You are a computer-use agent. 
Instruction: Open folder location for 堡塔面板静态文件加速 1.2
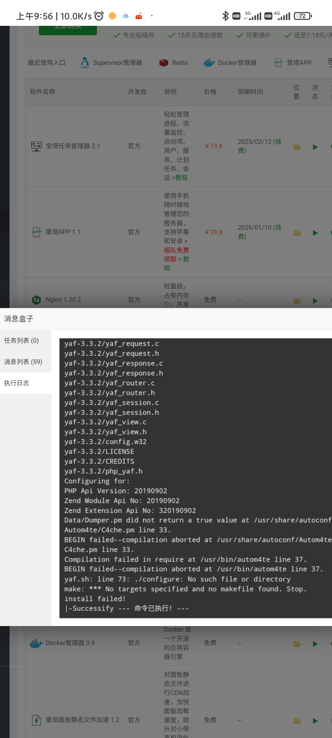coord(297,721)
